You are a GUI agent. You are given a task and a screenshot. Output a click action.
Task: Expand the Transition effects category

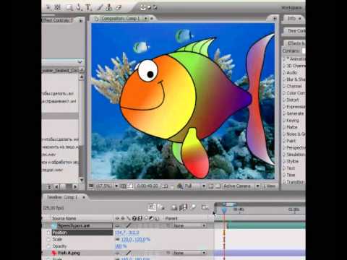click(x=284, y=182)
